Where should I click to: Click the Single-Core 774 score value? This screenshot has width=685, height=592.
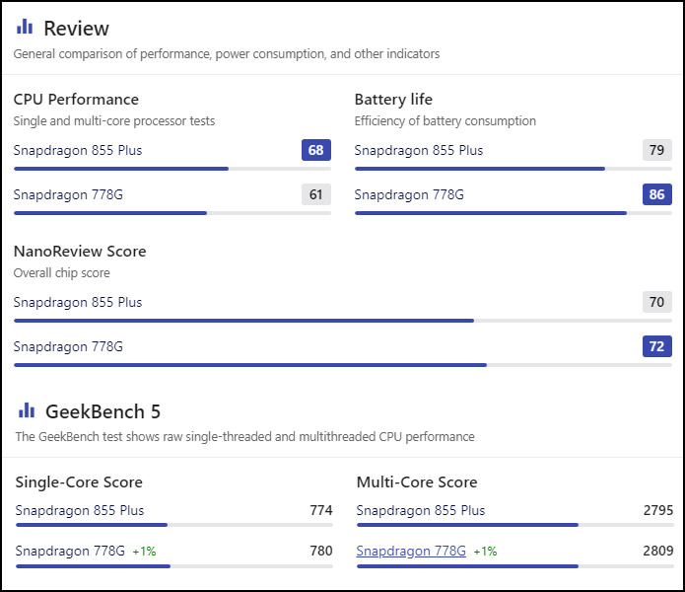pyautogui.click(x=320, y=510)
